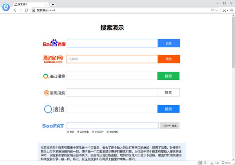This screenshot has height=165, width=235.
Task: Uncheck the 发明 checkbox
Action: pyautogui.click(x=67, y=132)
